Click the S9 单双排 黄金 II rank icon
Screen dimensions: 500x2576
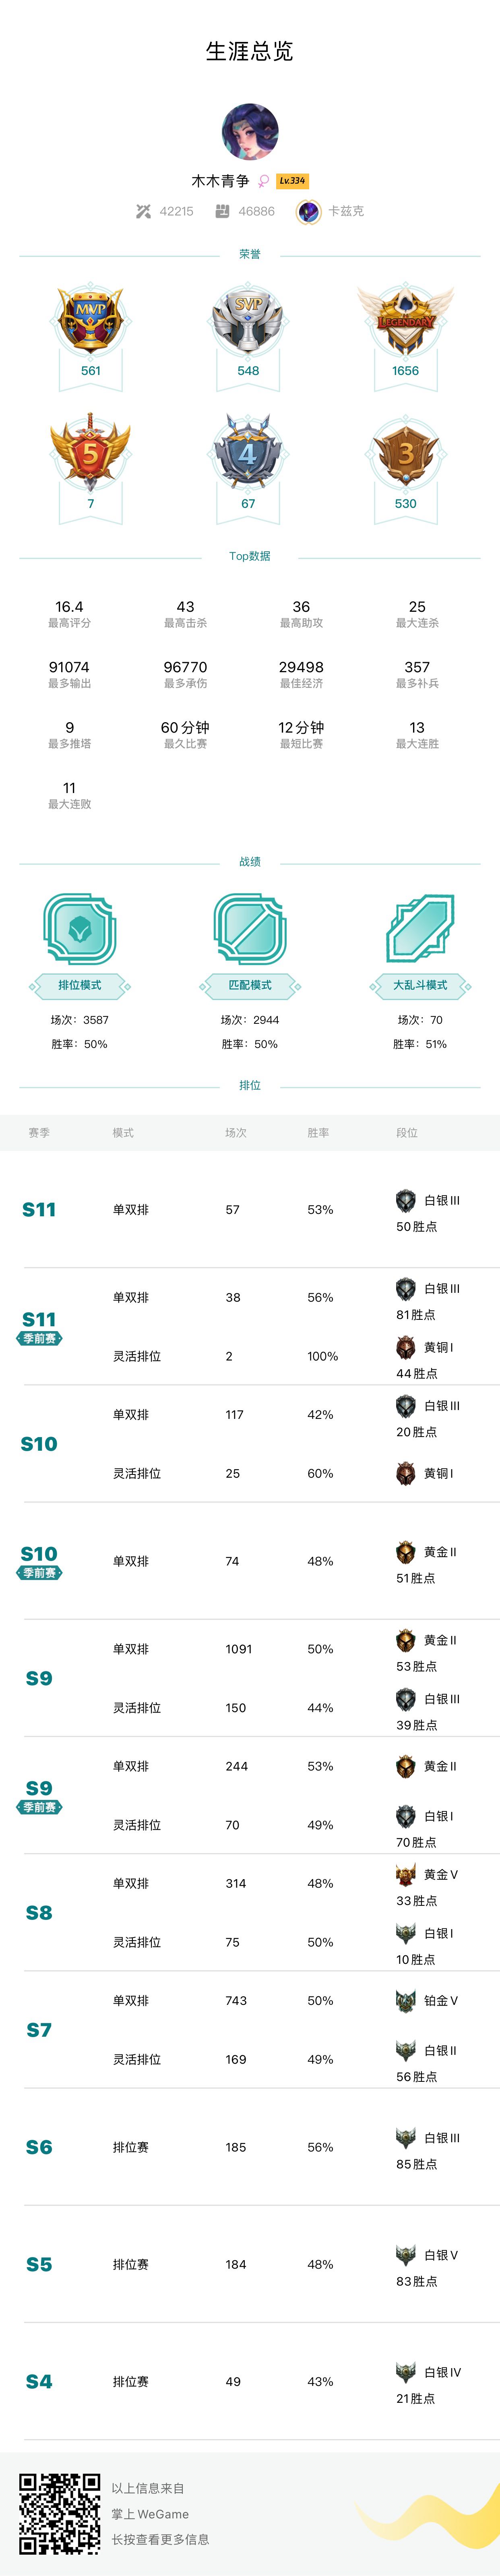click(x=406, y=1640)
